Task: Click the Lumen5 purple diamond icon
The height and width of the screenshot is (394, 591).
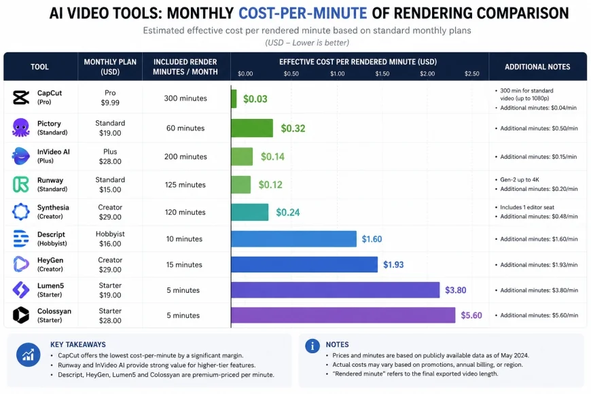Action: pyautogui.click(x=21, y=289)
